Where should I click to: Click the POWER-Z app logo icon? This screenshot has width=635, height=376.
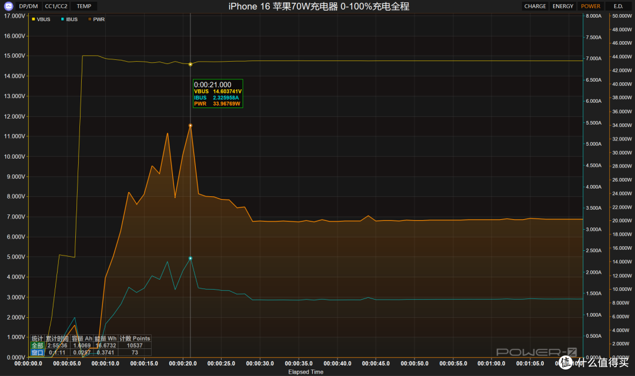pos(8,6)
